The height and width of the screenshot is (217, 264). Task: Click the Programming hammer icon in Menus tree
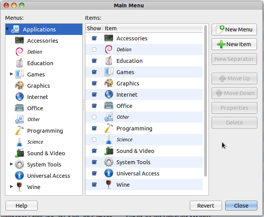point(19,131)
